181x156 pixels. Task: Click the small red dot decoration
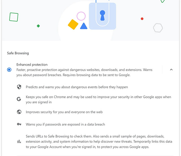[142, 19]
